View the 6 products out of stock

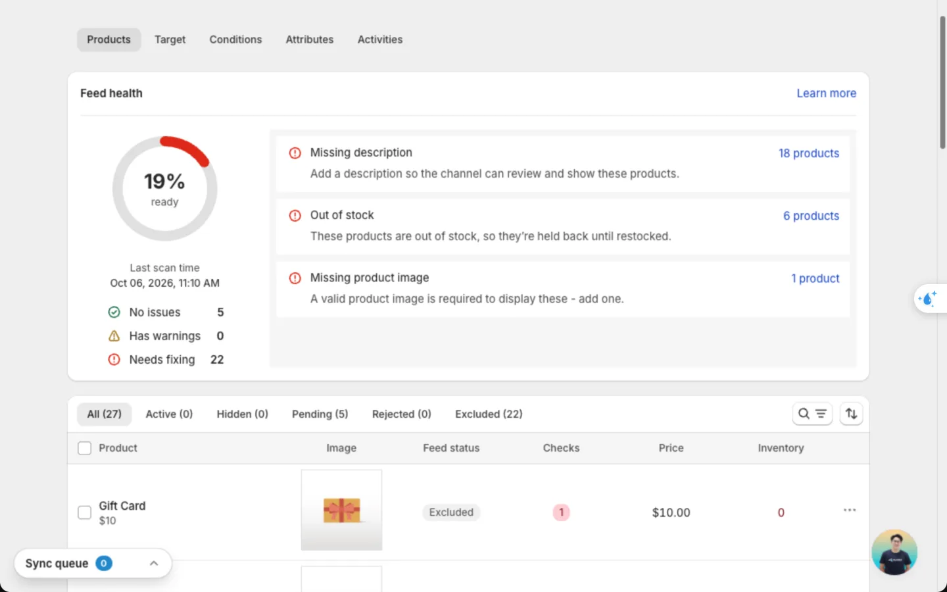tap(811, 216)
